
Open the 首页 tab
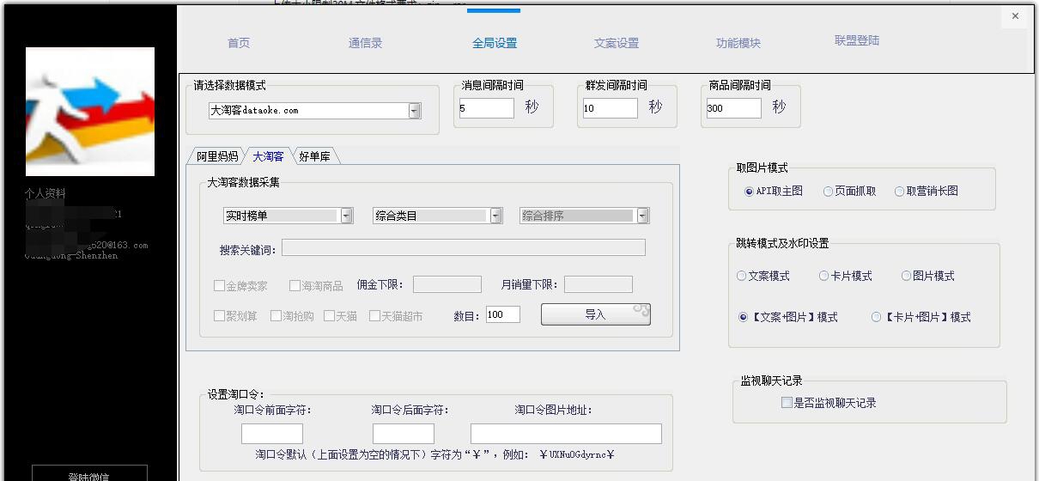(x=239, y=43)
